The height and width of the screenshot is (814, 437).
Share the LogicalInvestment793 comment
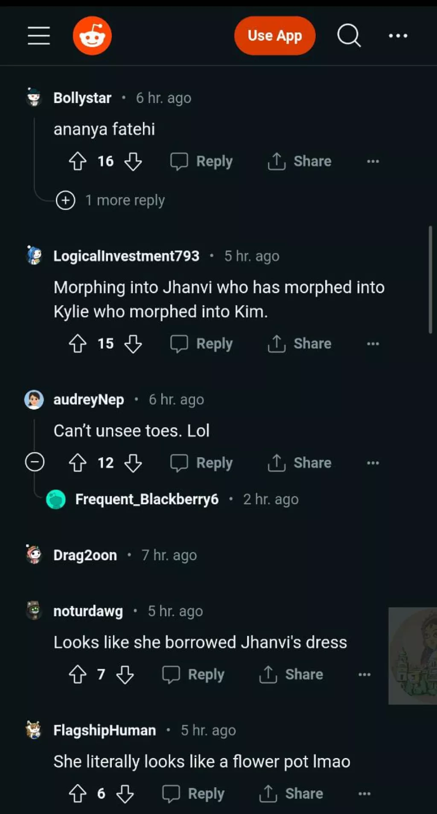[299, 344]
